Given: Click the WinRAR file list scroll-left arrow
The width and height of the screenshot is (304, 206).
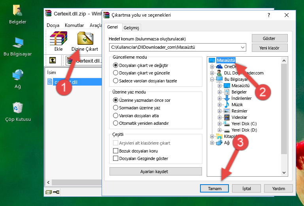Looking at the screenshot, I should tap(48, 182).
